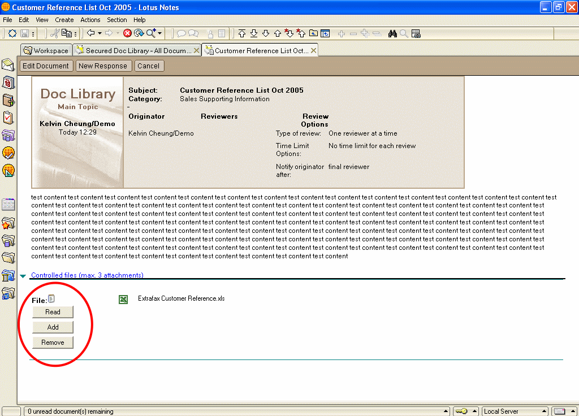Open the To Do list bookmark
579x416 pixels.
tap(8, 118)
